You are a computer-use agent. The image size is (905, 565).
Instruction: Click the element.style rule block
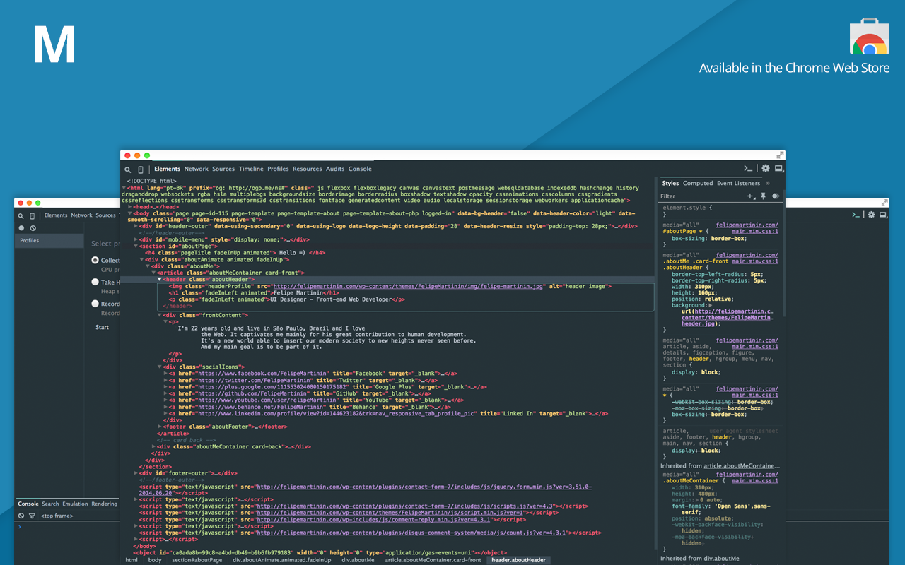(721, 210)
